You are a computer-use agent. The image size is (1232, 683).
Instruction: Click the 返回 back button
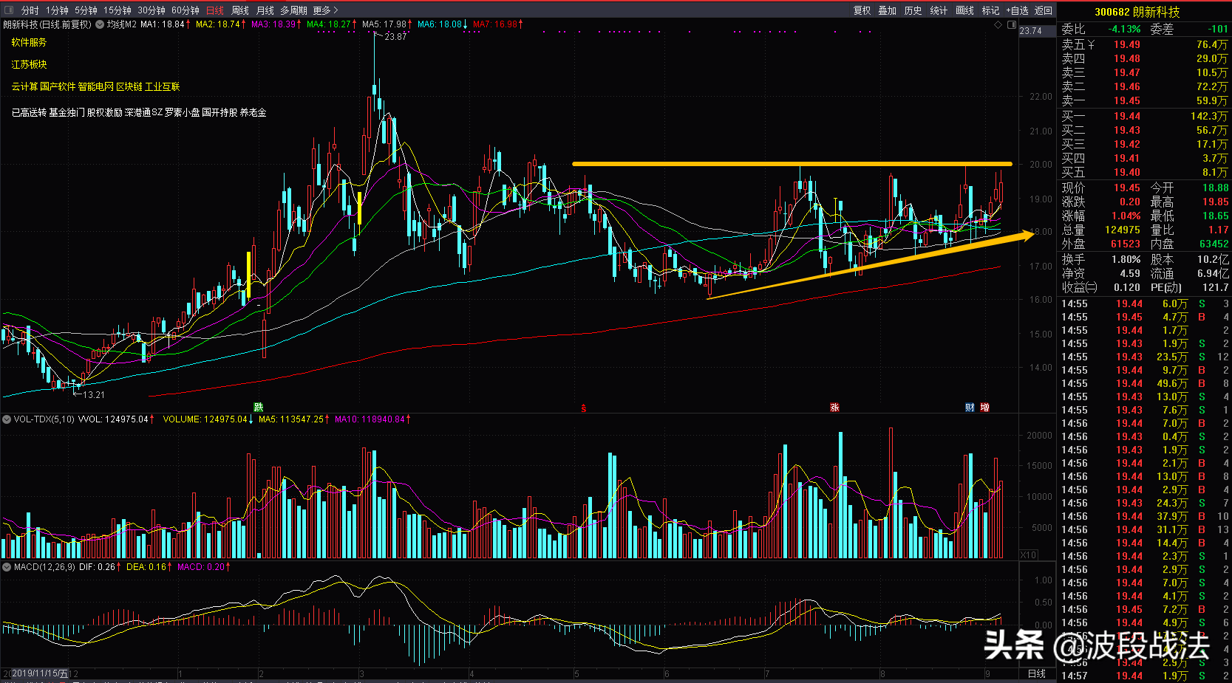(1043, 10)
